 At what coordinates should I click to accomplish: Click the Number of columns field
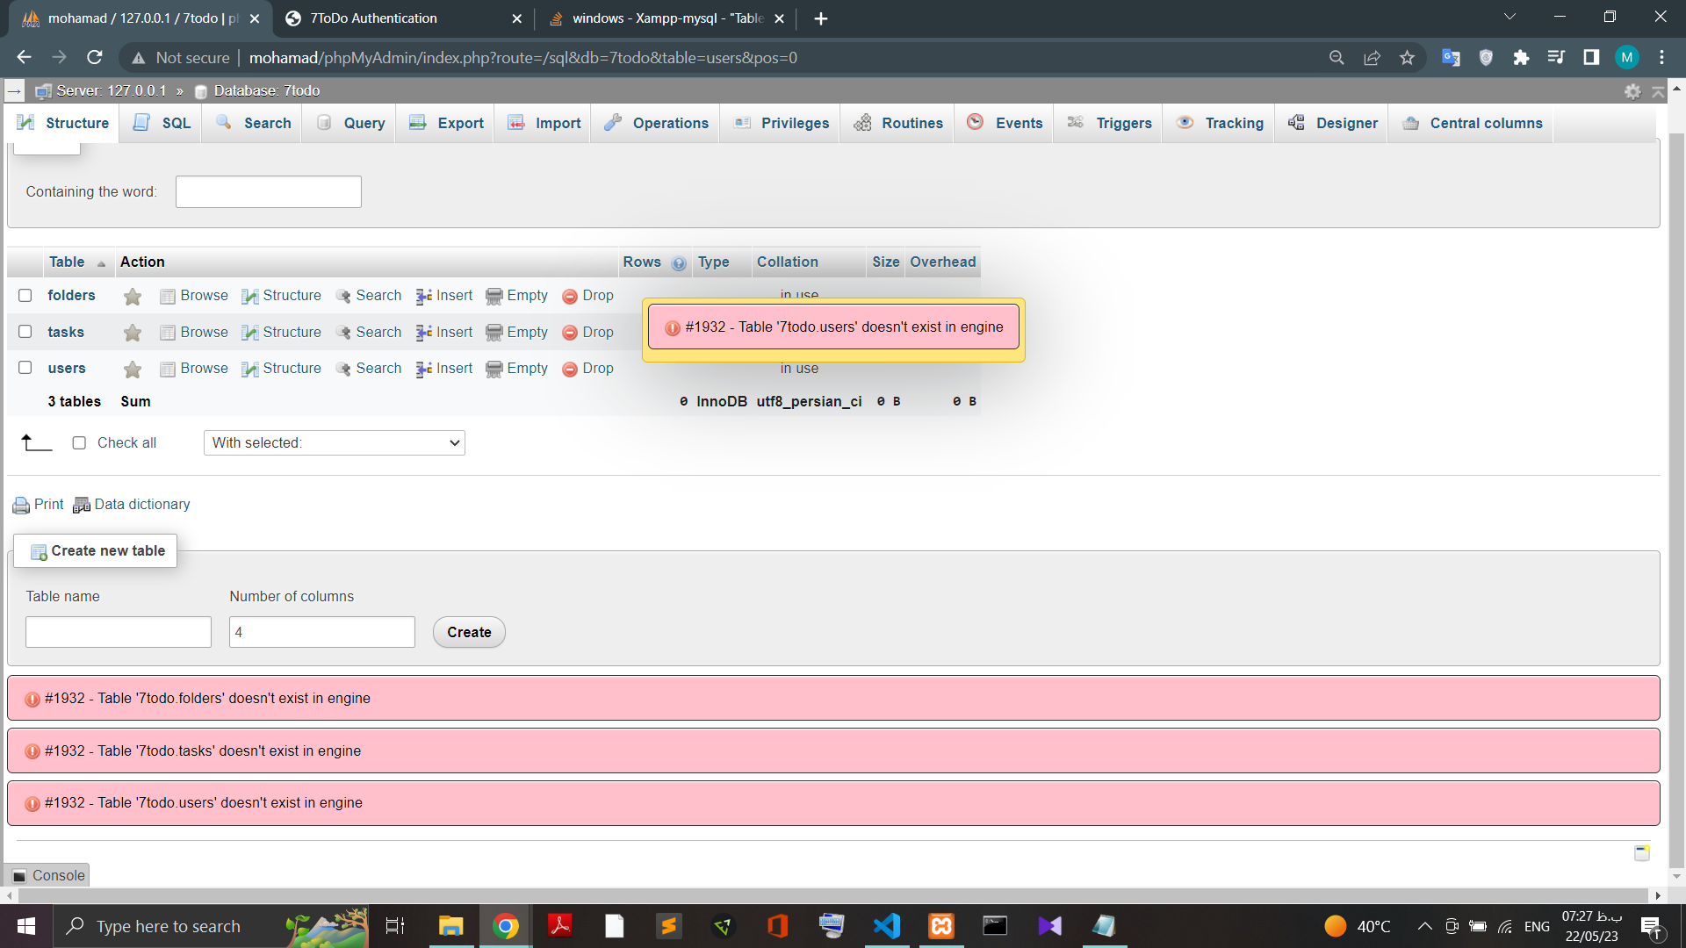322,632
